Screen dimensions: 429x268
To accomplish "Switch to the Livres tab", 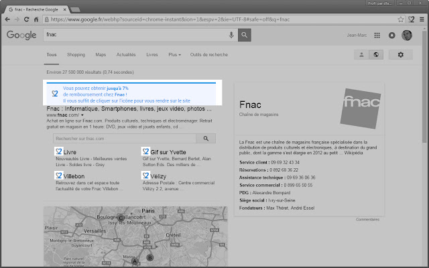I will [x=152, y=55].
